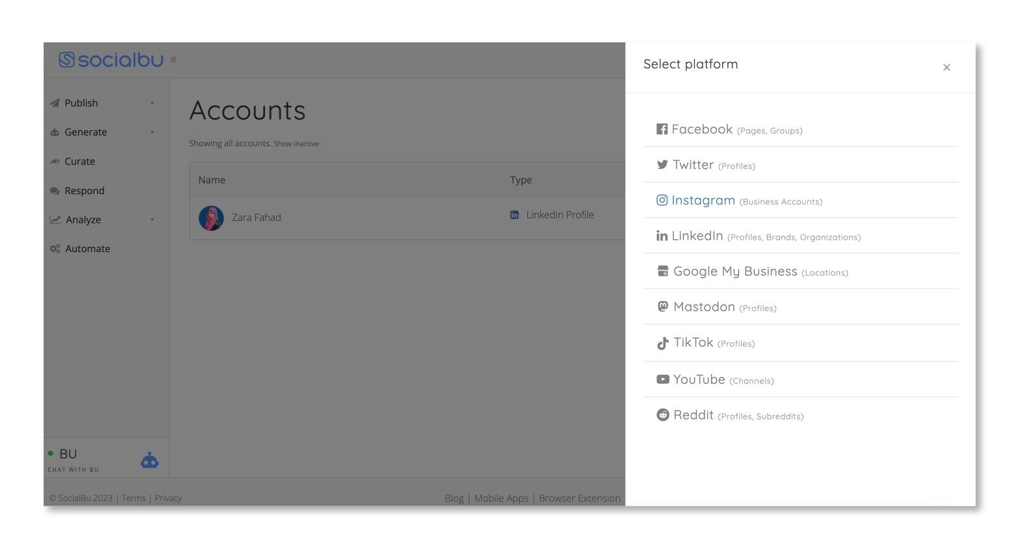This screenshot has height=548, width=1019.
Task: Go to the Respond section
Action: click(x=84, y=191)
